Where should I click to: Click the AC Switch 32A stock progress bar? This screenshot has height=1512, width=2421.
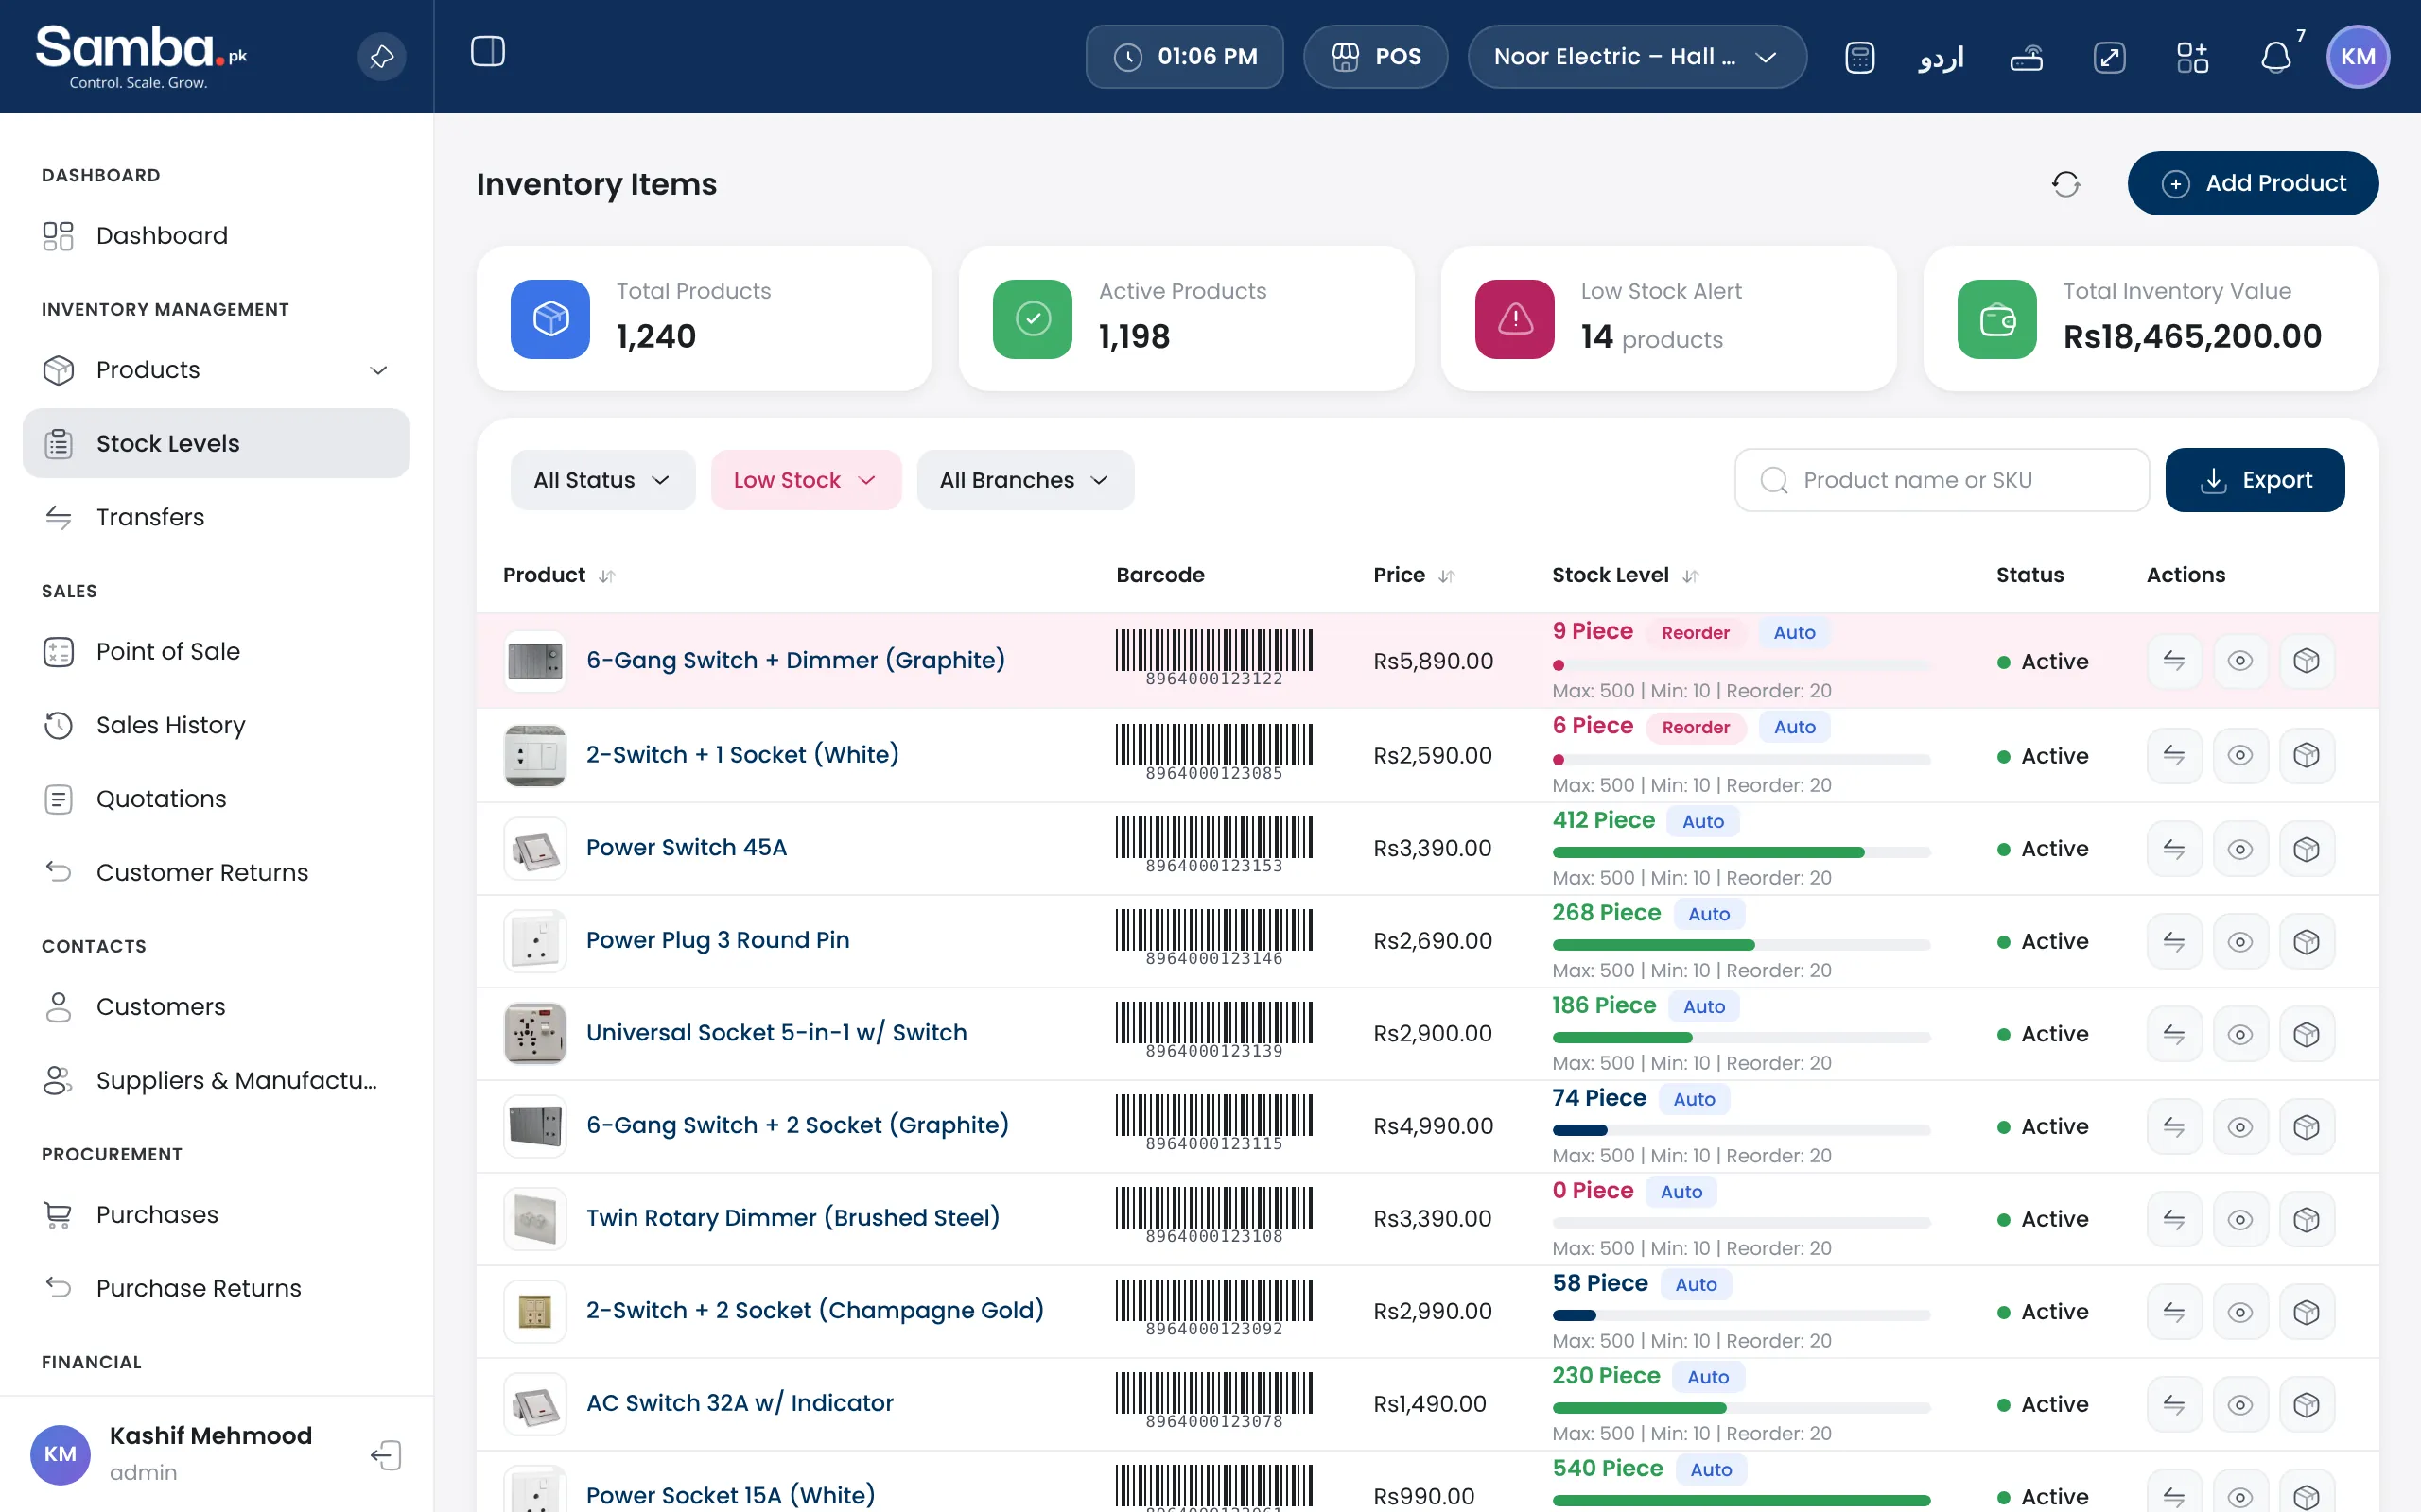[x=1741, y=1408]
